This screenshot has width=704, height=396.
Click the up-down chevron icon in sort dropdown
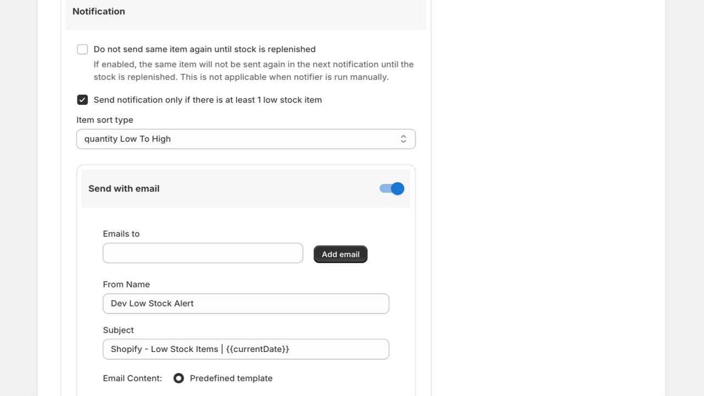tap(403, 139)
